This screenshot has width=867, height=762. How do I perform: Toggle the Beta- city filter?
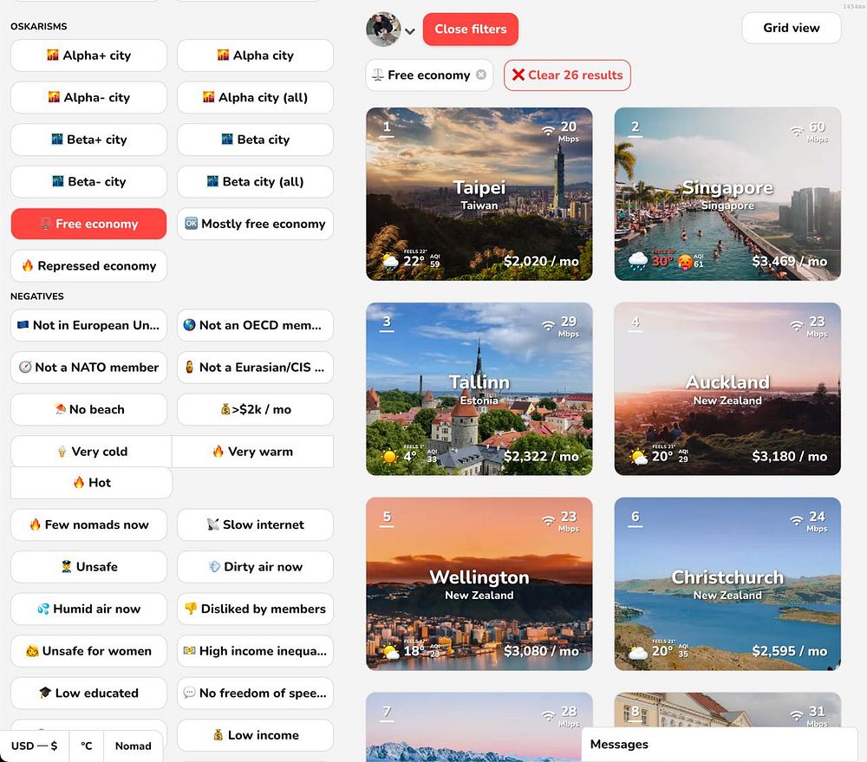coord(88,181)
